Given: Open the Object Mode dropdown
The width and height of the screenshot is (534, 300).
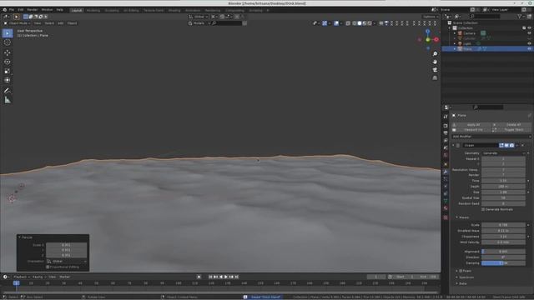Looking at the screenshot, I should [17, 23].
